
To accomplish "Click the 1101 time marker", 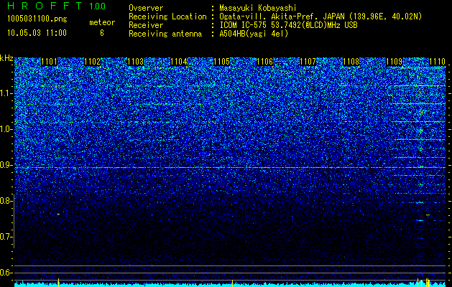I will pos(50,62).
